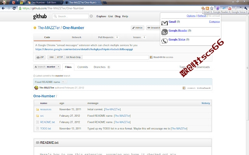Click the copy-to-clipboard icon next to clone URL
This screenshot has height=155, width=249.
click(151, 57)
